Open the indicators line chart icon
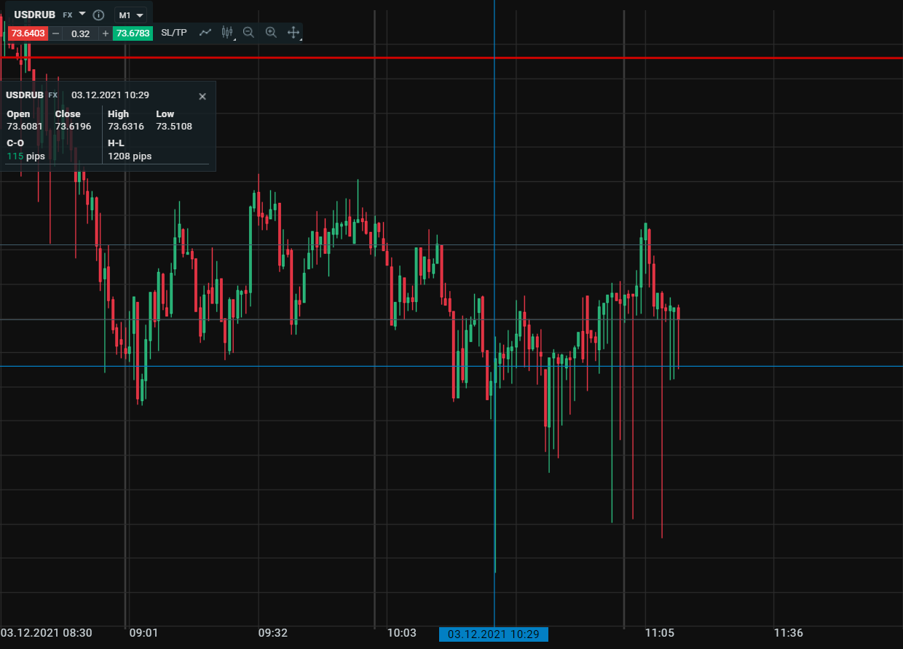This screenshot has height=649, width=903. click(205, 33)
